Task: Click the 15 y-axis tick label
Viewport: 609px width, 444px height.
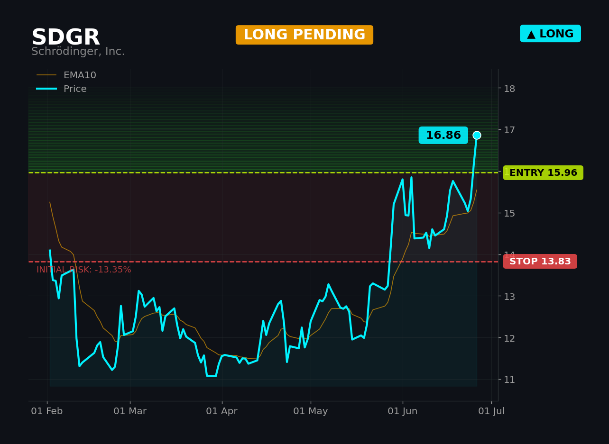Action: click(509, 213)
